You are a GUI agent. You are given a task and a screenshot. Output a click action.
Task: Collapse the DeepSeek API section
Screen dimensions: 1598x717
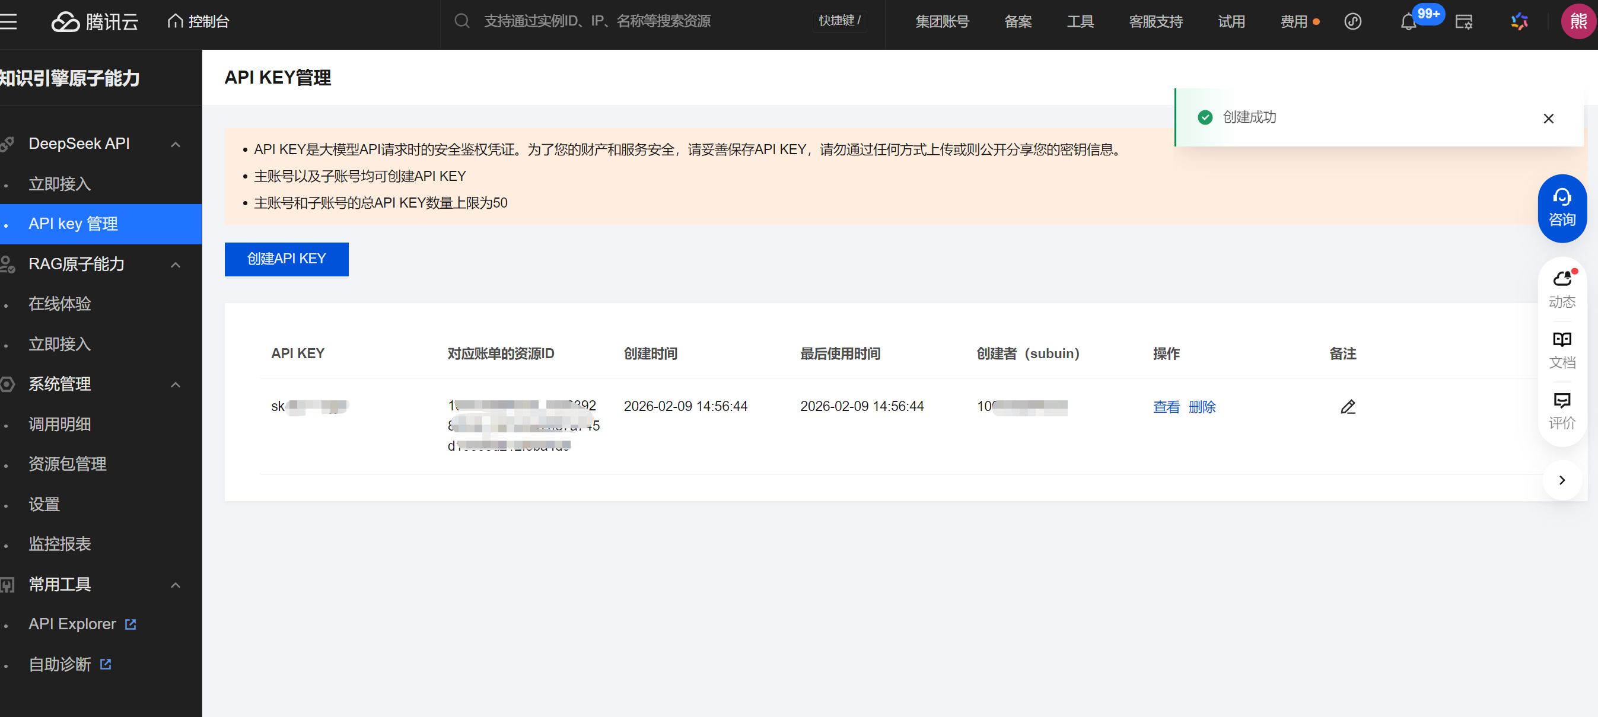[176, 144]
